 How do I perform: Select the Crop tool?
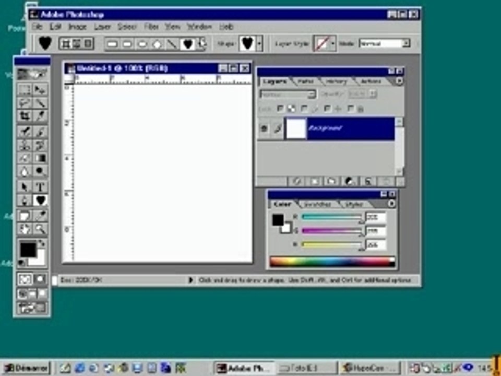tap(25, 115)
